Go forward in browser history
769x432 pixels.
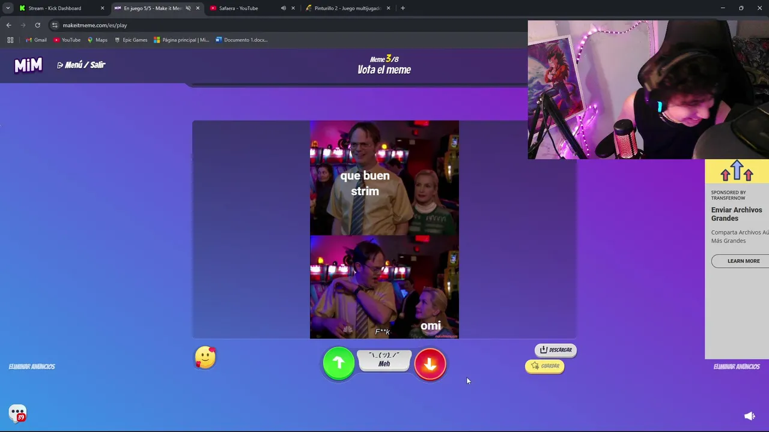pyautogui.click(x=23, y=25)
